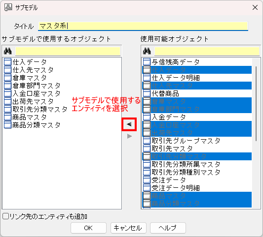Click the right arrow to remove entities

(129, 136)
